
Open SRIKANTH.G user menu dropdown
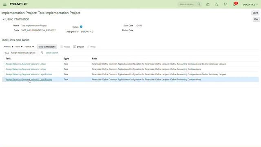(250, 4)
